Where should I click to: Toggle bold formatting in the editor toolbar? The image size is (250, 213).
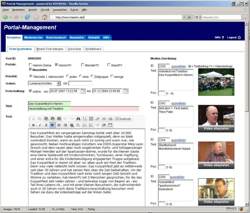pyautogui.click(x=34, y=125)
